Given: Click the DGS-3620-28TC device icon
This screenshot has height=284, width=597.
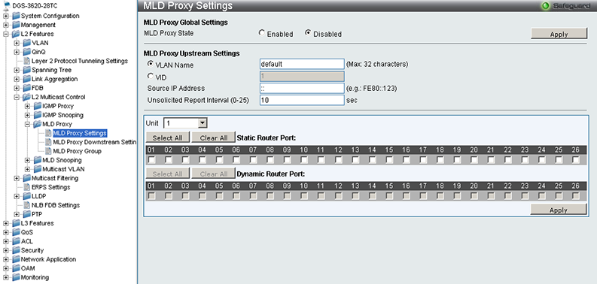Looking at the screenshot, I should 8,7.
